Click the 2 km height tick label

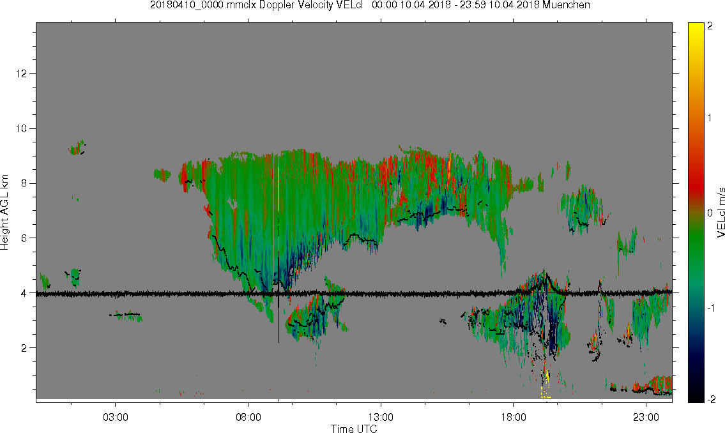click(x=24, y=348)
